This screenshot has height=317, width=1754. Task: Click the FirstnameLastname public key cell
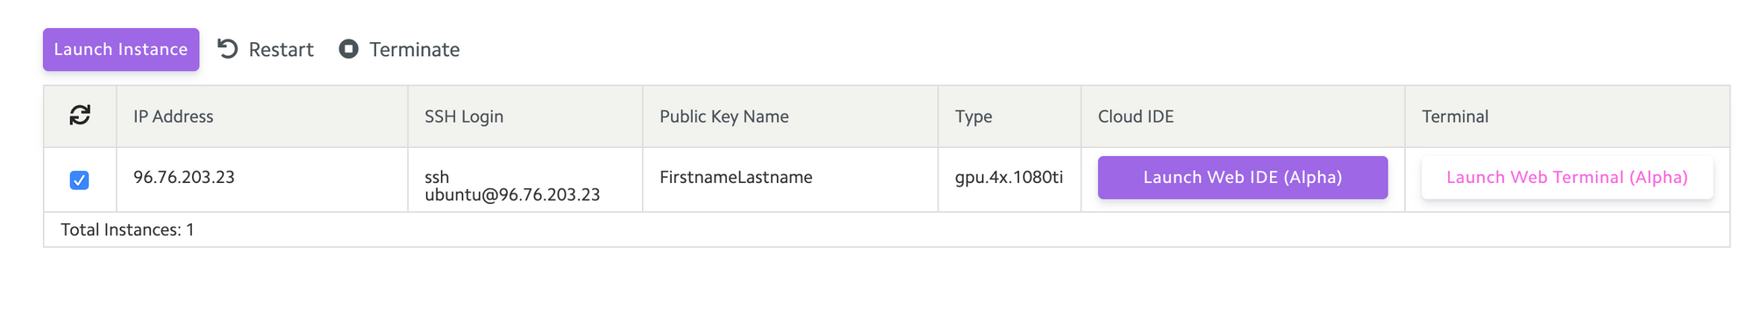tap(736, 177)
